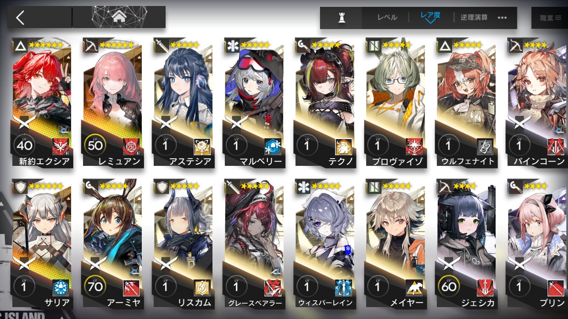
Task: Click アステシア's gold skill icon
Action: click(x=202, y=146)
